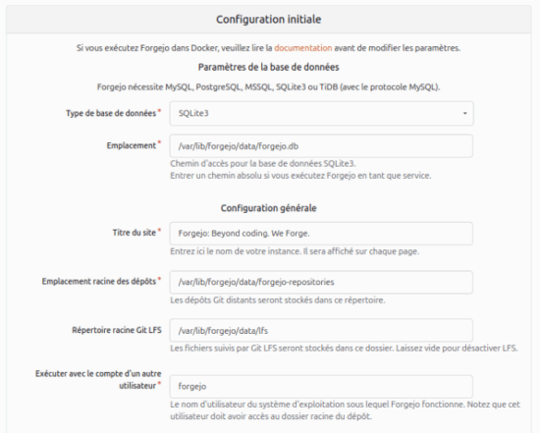Click the 'Configuration initiale' header
This screenshot has width=540, height=433.
[x=269, y=20]
